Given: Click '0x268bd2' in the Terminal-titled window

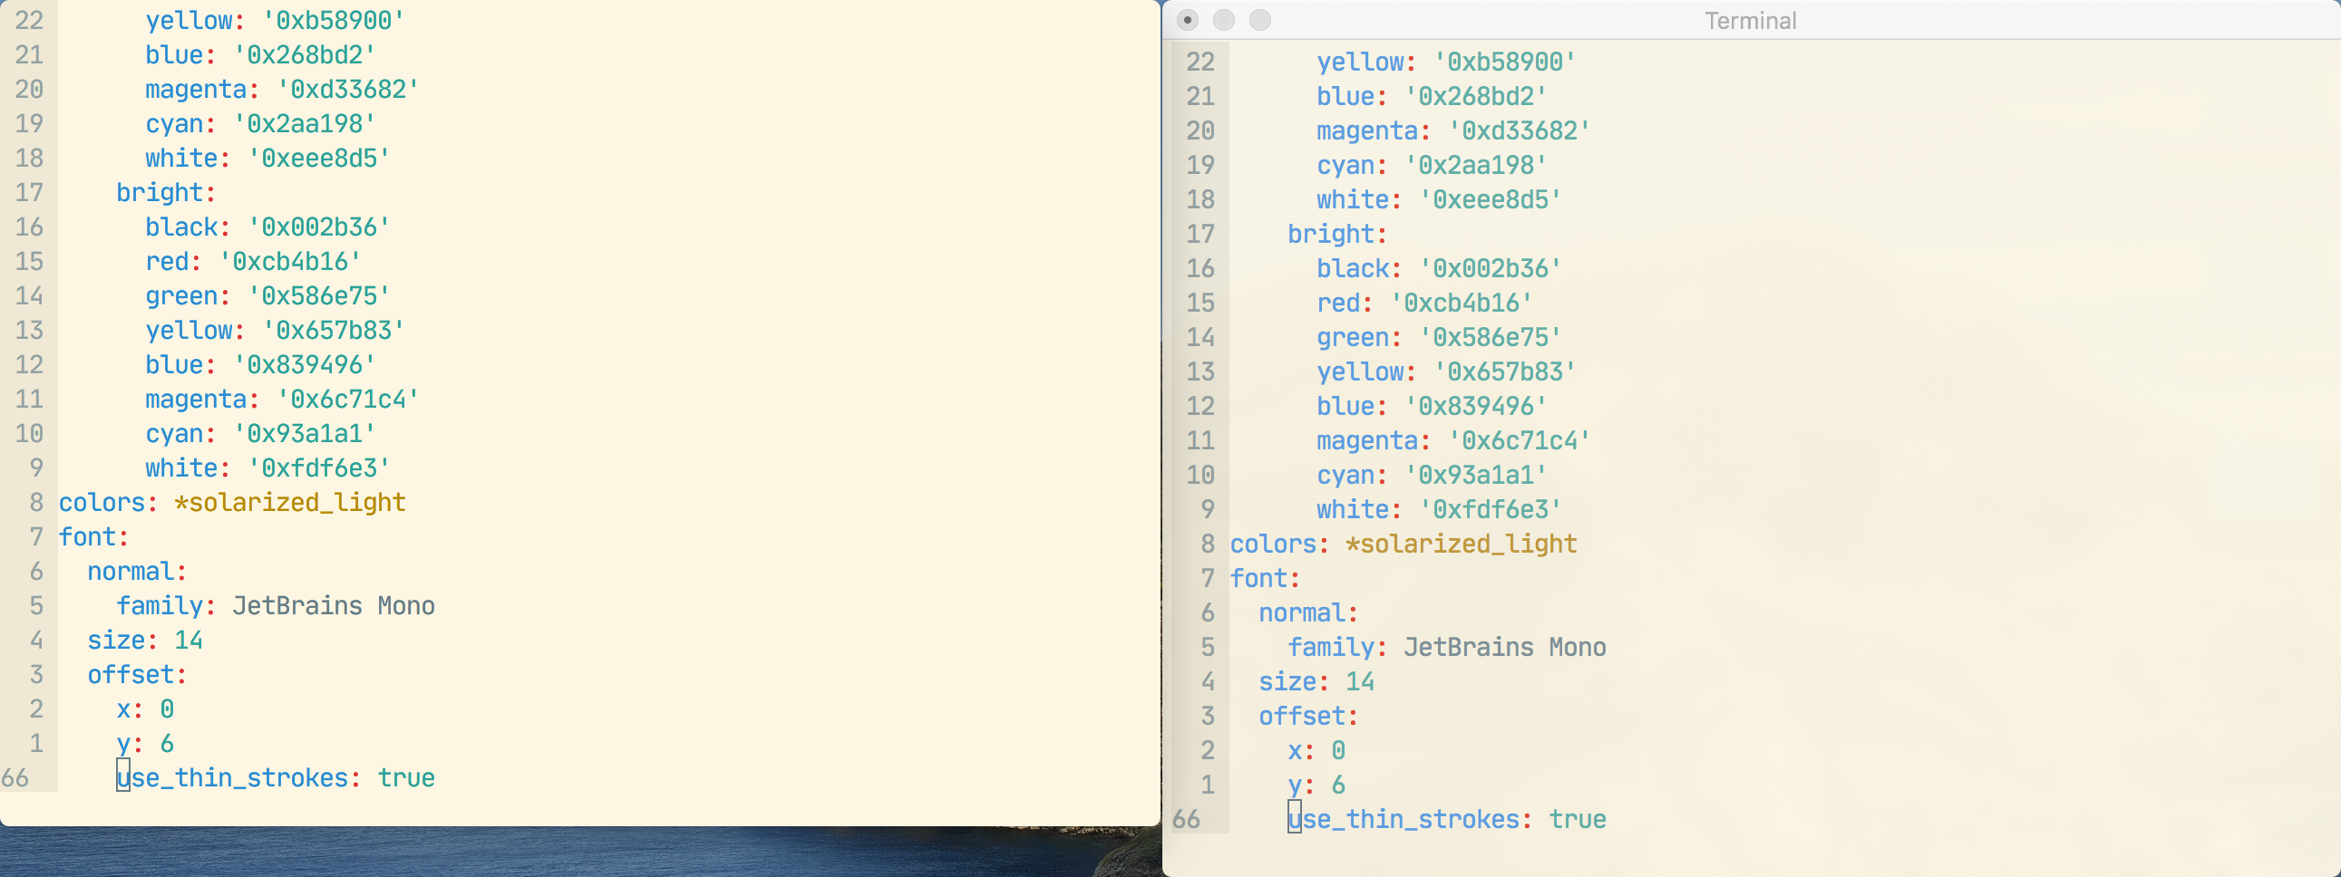Looking at the screenshot, I should click(x=1476, y=96).
